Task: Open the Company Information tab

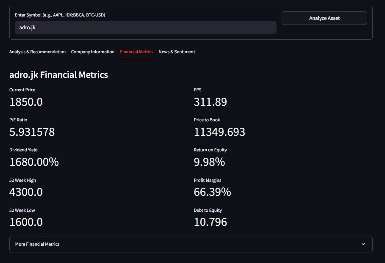Action: [x=93, y=52]
